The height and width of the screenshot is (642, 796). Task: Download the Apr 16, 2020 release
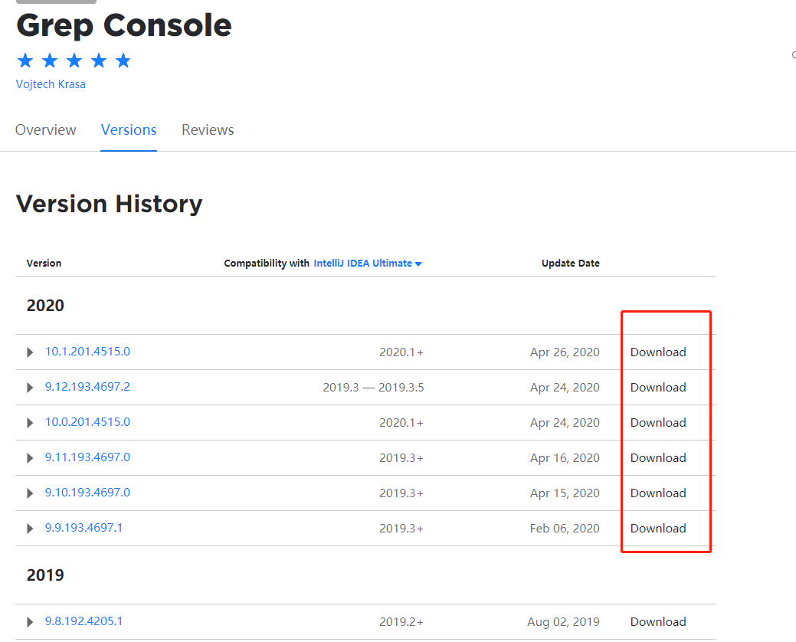point(658,458)
